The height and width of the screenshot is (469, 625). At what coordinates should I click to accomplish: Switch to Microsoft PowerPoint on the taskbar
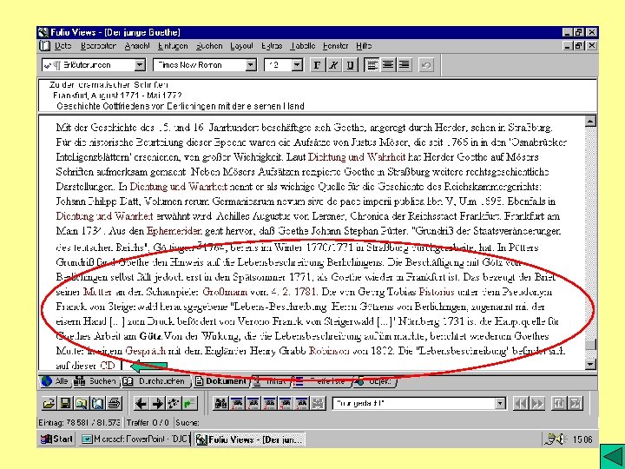pos(135,439)
